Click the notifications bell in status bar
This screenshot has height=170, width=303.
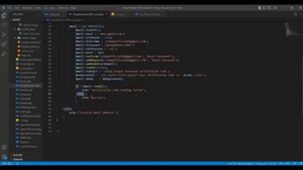point(301,164)
